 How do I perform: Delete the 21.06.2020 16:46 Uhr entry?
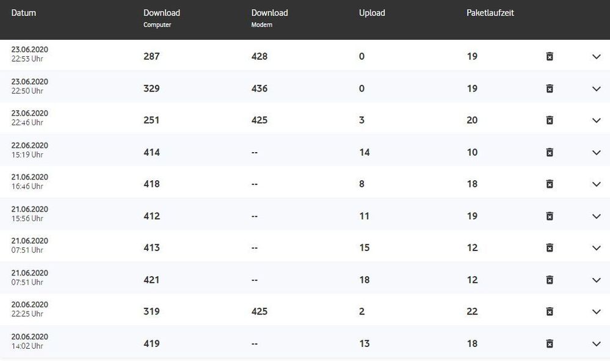(550, 184)
